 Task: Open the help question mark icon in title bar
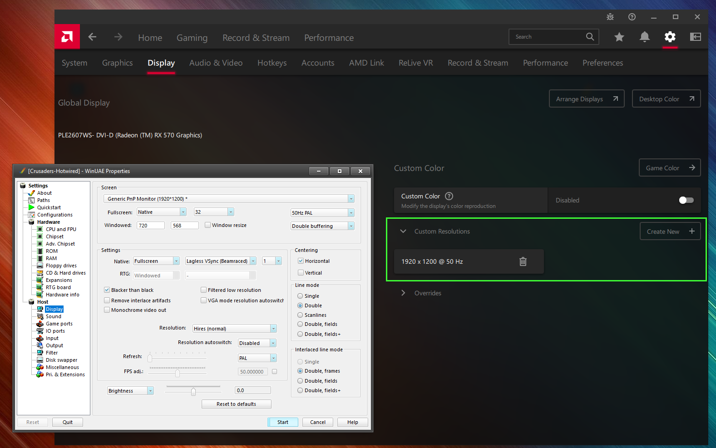coord(632,17)
